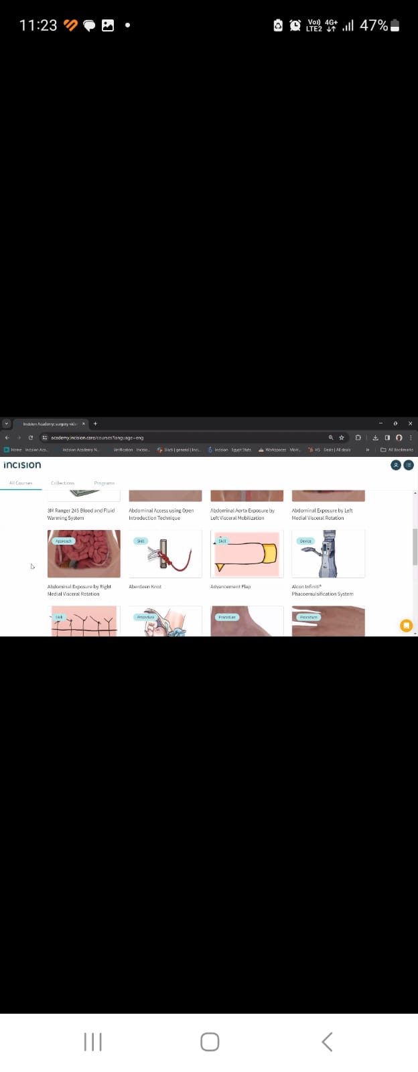Click the page vertical scrollbar thumb
Screen dimensions: 418x1072
click(415, 546)
